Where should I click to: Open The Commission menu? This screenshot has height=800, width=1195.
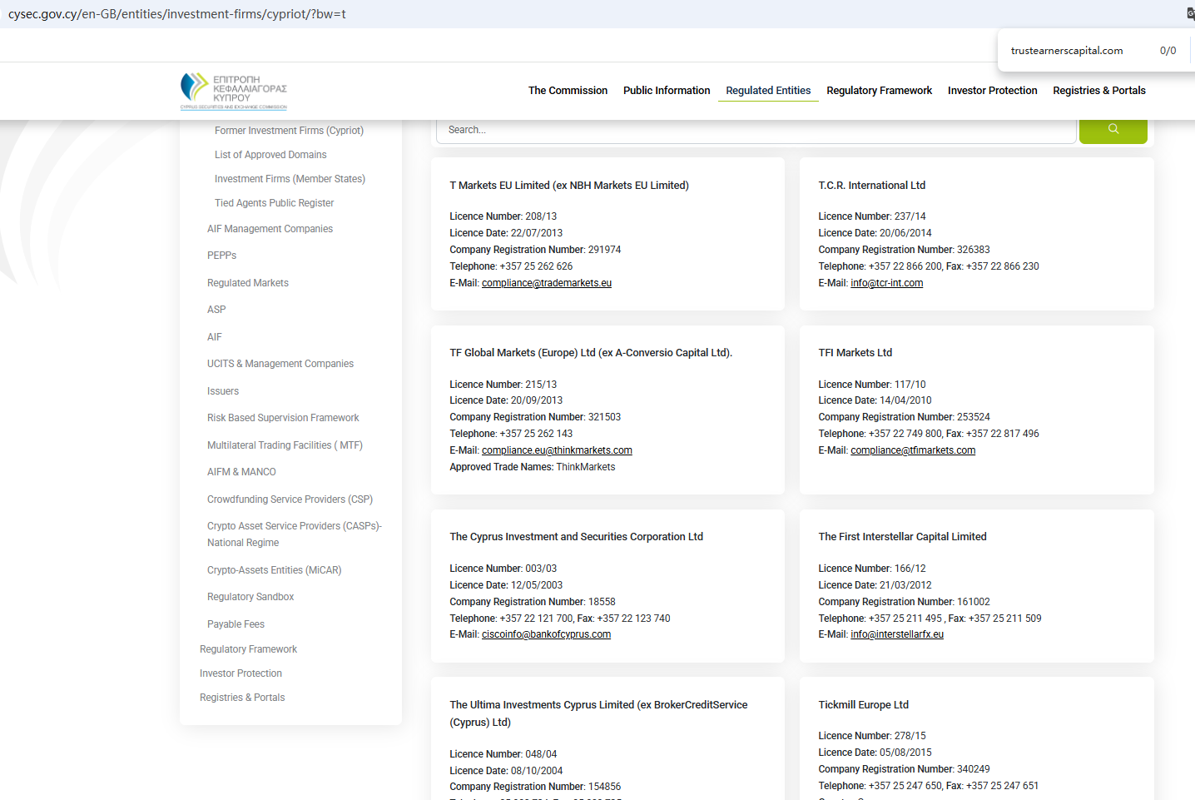(x=568, y=91)
